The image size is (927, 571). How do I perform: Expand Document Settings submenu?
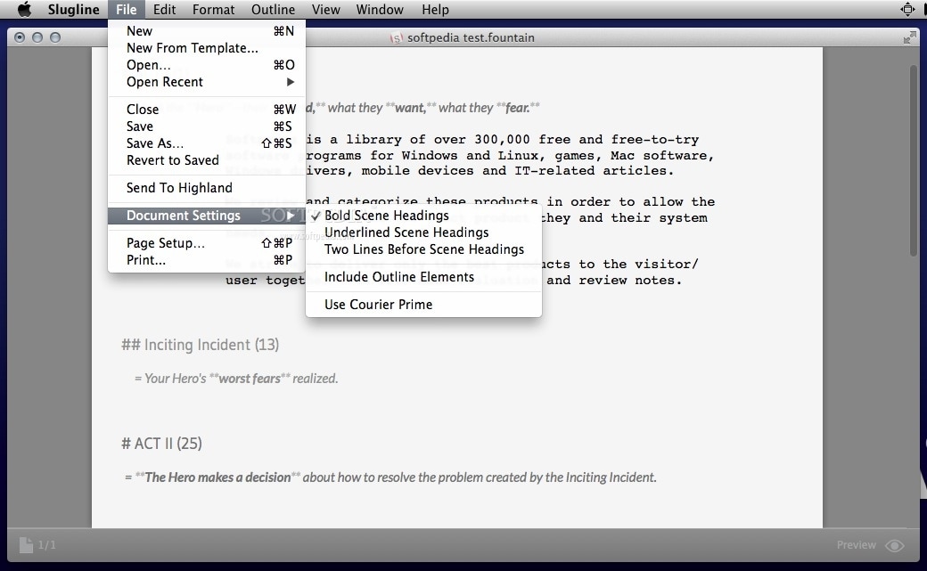tap(206, 216)
